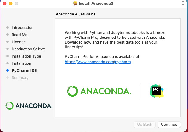Click the green zoom window button

(x=16, y=4)
